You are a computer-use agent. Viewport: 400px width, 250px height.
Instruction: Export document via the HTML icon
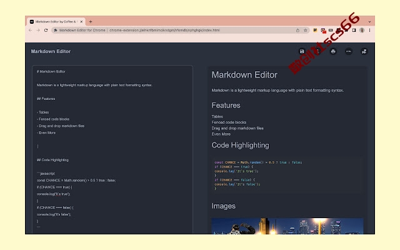pos(349,51)
